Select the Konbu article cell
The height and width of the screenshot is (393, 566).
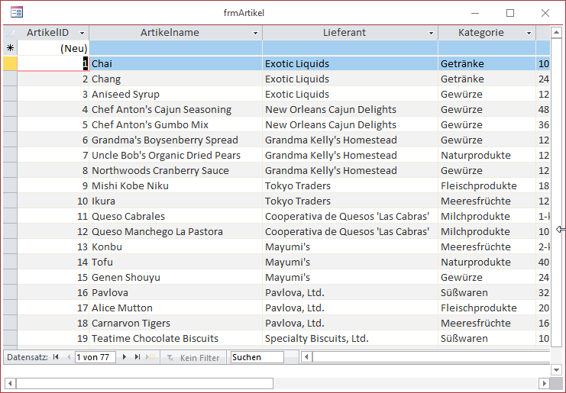click(x=176, y=246)
